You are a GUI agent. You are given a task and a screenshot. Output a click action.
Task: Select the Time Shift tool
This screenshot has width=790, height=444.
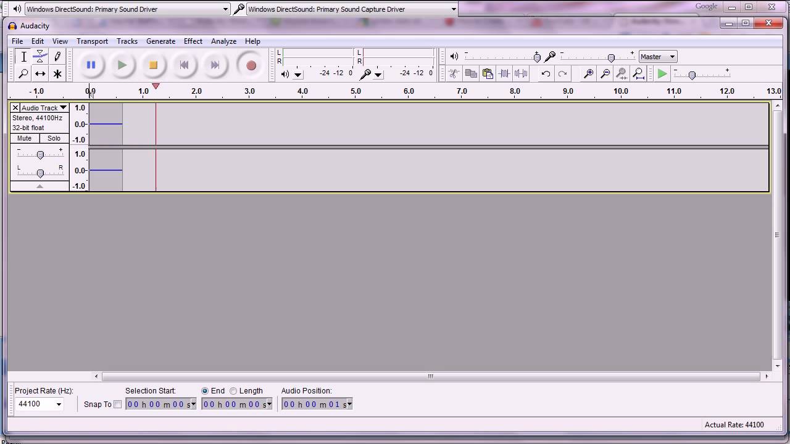[x=40, y=73]
